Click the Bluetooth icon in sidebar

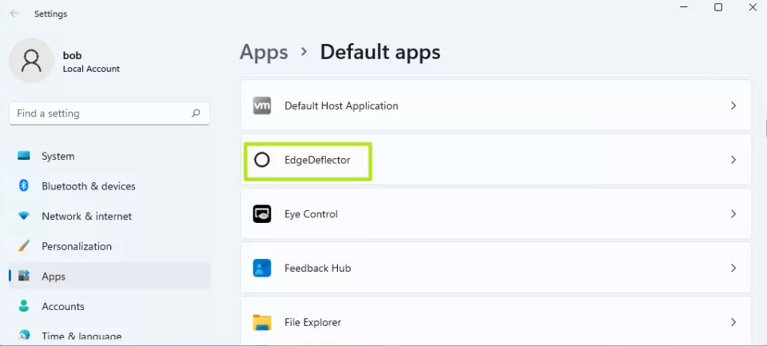24,186
